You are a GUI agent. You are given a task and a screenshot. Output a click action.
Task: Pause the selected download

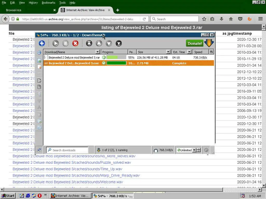[65, 43]
